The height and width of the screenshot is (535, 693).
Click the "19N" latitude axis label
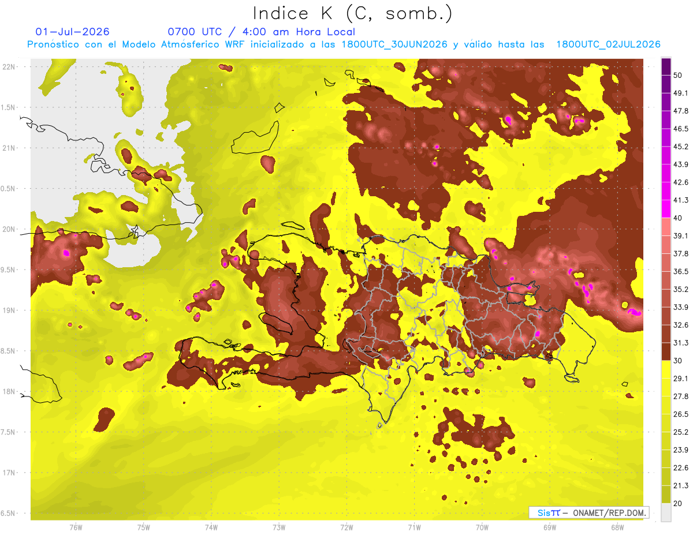(9, 310)
